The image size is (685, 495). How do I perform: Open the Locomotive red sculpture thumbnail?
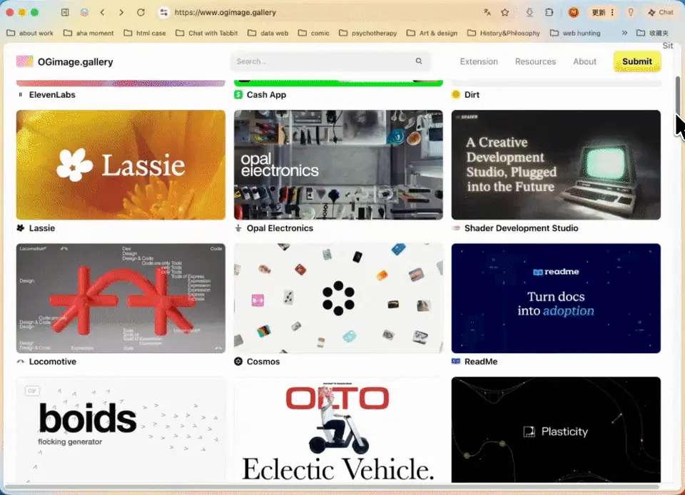coord(121,298)
